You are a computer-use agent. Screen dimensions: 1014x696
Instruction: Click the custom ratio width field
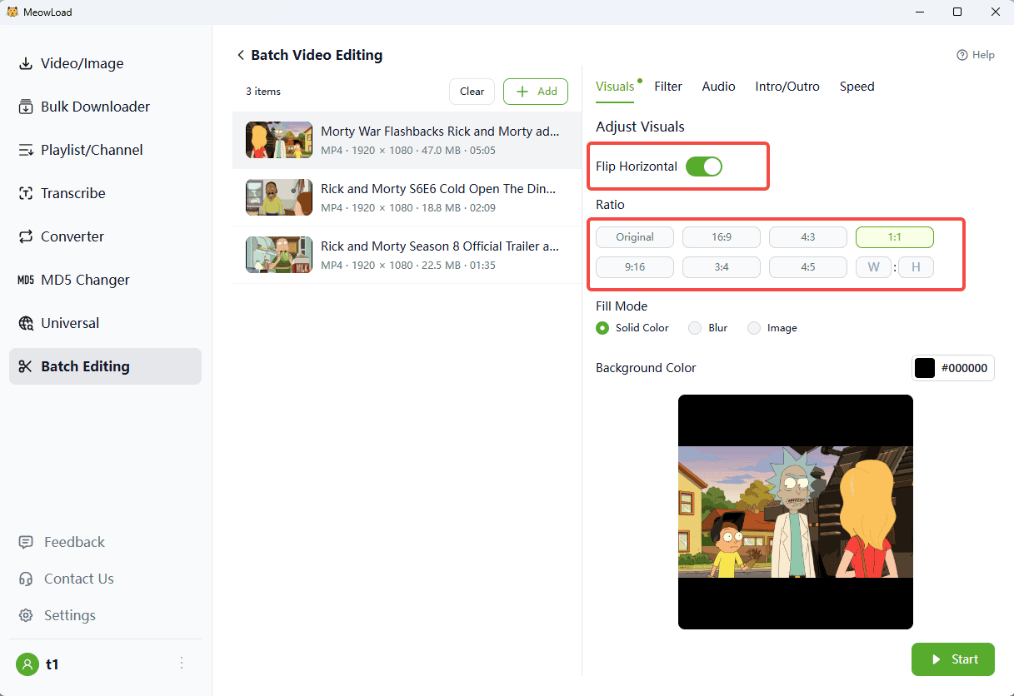pyautogui.click(x=873, y=267)
